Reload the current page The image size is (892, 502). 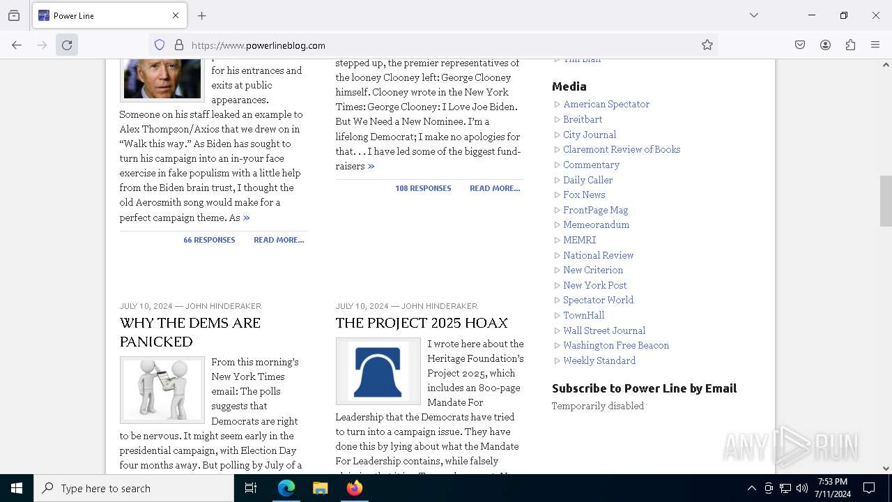point(67,45)
